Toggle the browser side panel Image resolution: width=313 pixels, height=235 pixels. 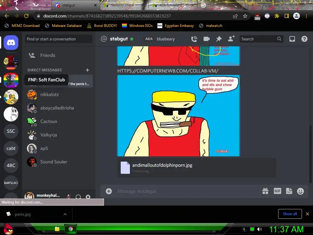click(x=287, y=16)
